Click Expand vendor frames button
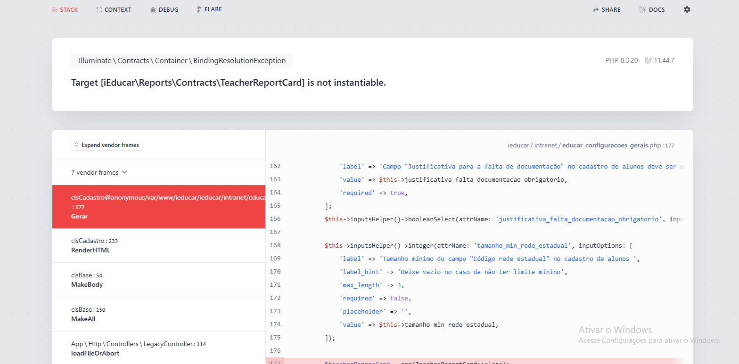Image resolution: width=739 pixels, height=364 pixels. coord(107,145)
